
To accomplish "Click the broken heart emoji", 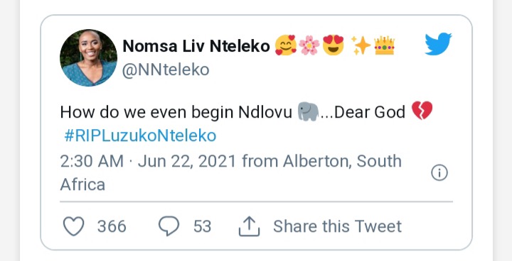I will 422,111.
